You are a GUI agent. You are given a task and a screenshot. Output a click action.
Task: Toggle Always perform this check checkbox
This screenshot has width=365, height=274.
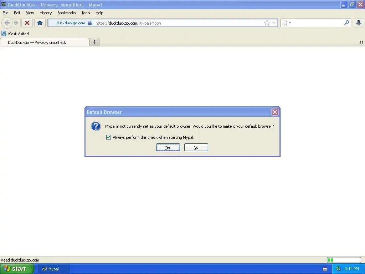pos(108,137)
